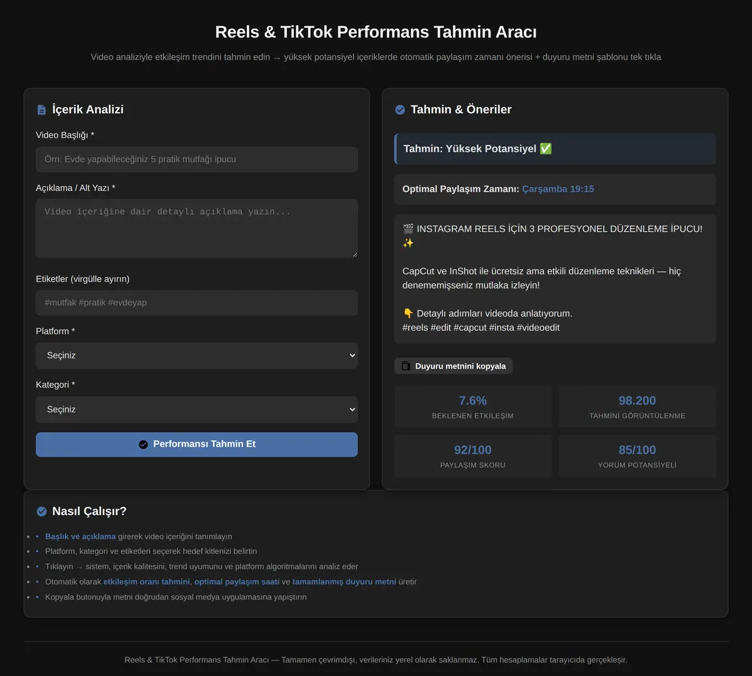Click the Çarşamba 19:15 optimal time text
This screenshot has height=676, width=752.
tap(558, 189)
